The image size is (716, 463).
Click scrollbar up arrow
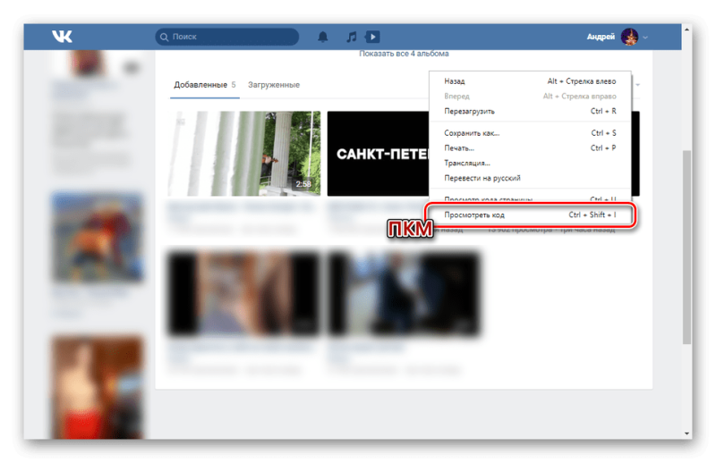686,29
